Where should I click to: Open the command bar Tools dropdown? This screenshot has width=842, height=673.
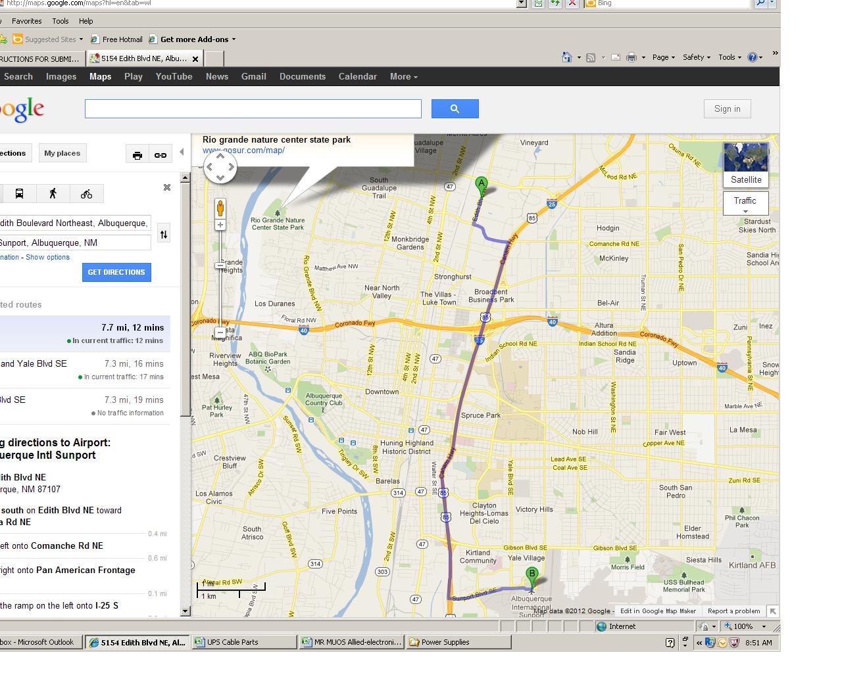pos(730,57)
